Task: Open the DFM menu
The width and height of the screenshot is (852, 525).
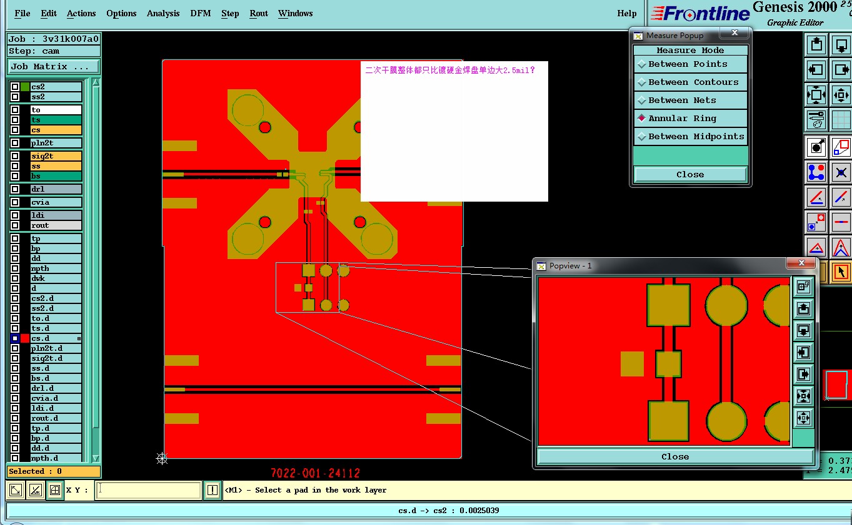Action: tap(201, 13)
